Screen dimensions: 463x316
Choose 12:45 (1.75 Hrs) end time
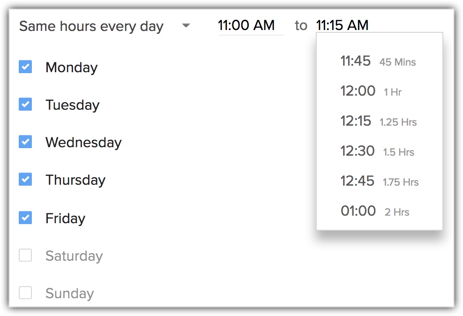[x=379, y=181]
